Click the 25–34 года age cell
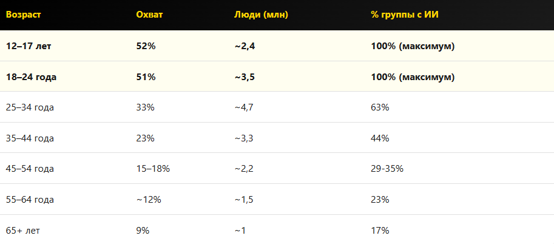This screenshot has width=554, height=244. pyautogui.click(x=30, y=107)
